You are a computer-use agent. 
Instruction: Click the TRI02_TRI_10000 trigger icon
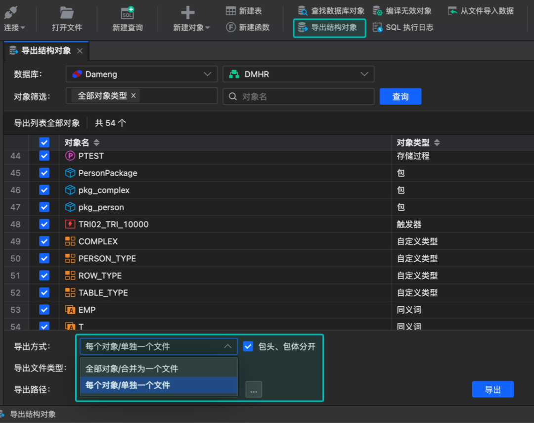click(70, 224)
